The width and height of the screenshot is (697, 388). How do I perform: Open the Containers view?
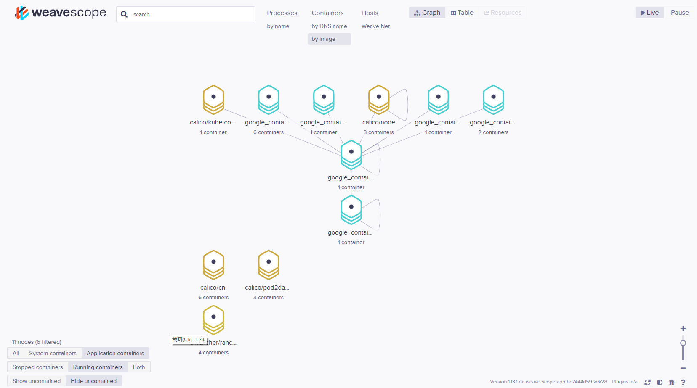tap(327, 13)
